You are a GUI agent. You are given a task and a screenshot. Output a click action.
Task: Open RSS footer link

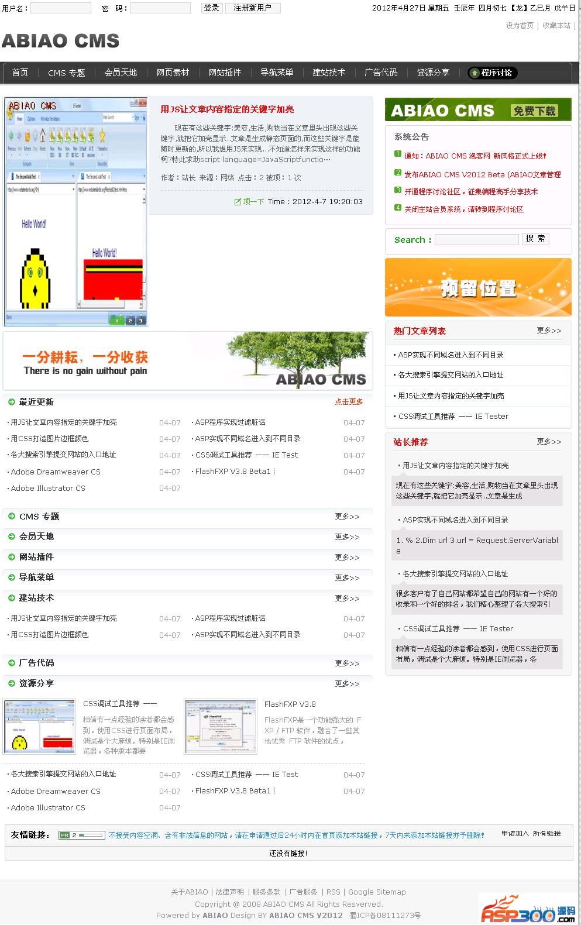[334, 892]
